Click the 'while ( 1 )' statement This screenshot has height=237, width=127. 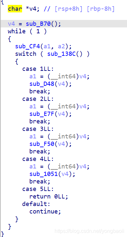(x=27, y=31)
